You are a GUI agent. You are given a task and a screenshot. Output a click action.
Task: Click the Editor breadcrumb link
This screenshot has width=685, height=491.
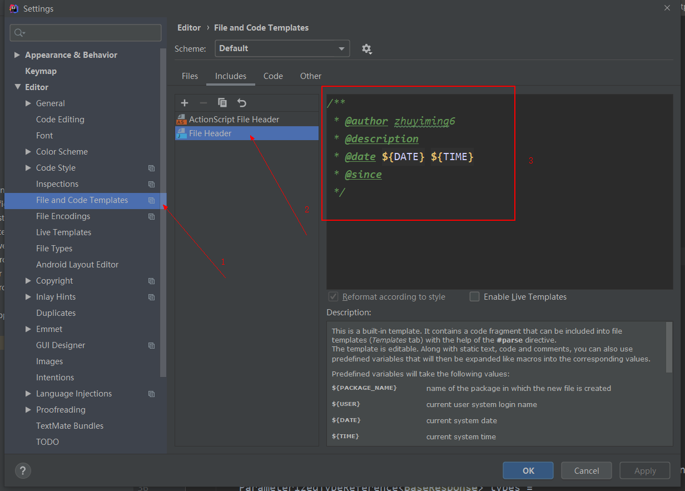pyautogui.click(x=189, y=28)
